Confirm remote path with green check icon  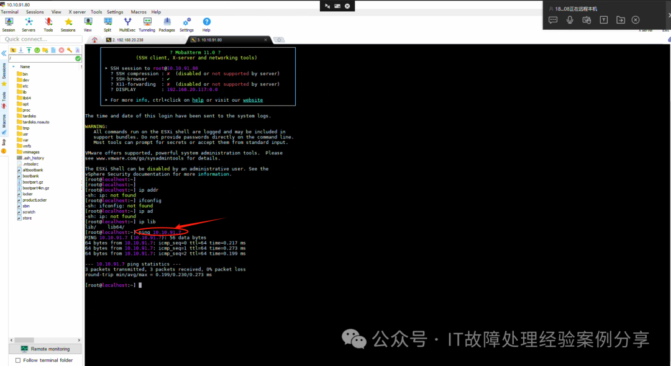tap(78, 58)
